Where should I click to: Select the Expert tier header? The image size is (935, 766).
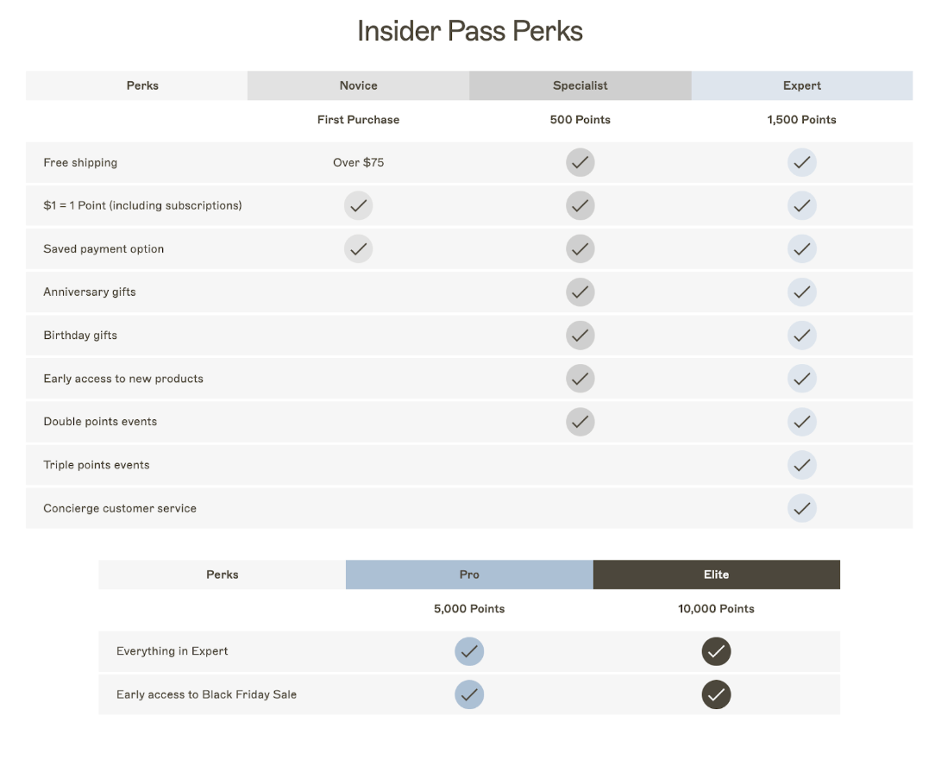point(801,85)
